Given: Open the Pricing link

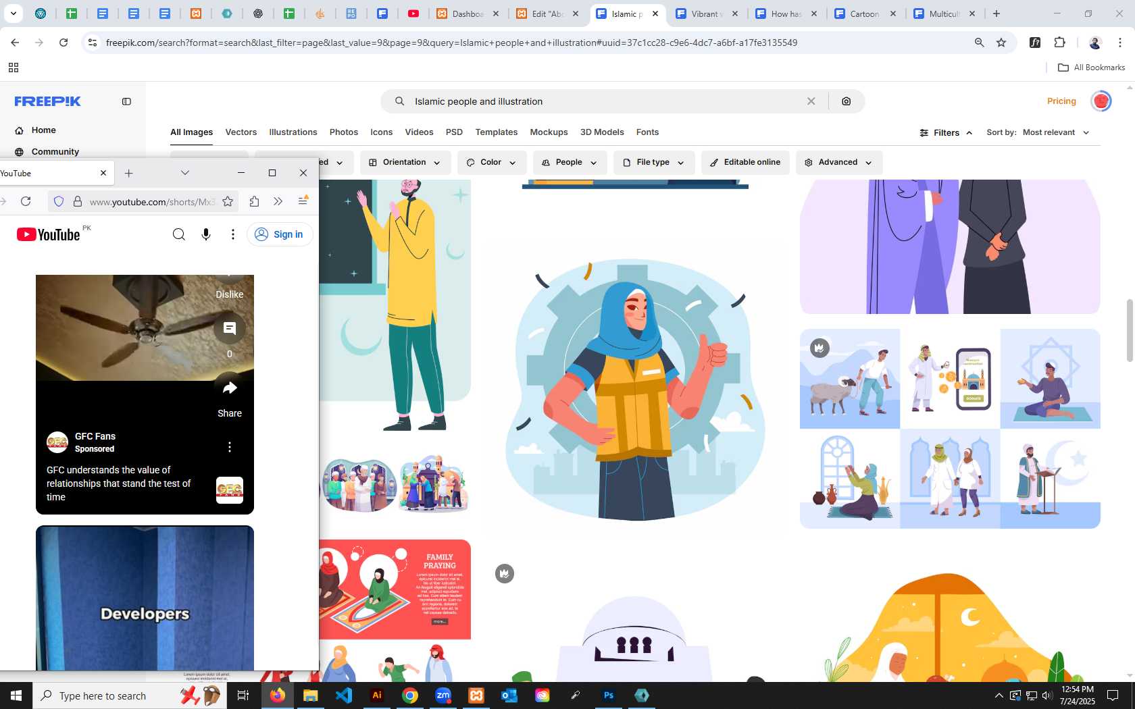Looking at the screenshot, I should tap(1061, 101).
